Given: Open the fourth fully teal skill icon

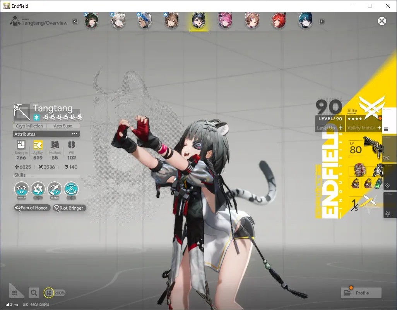Looking at the screenshot, I should pyautogui.click(x=71, y=189).
